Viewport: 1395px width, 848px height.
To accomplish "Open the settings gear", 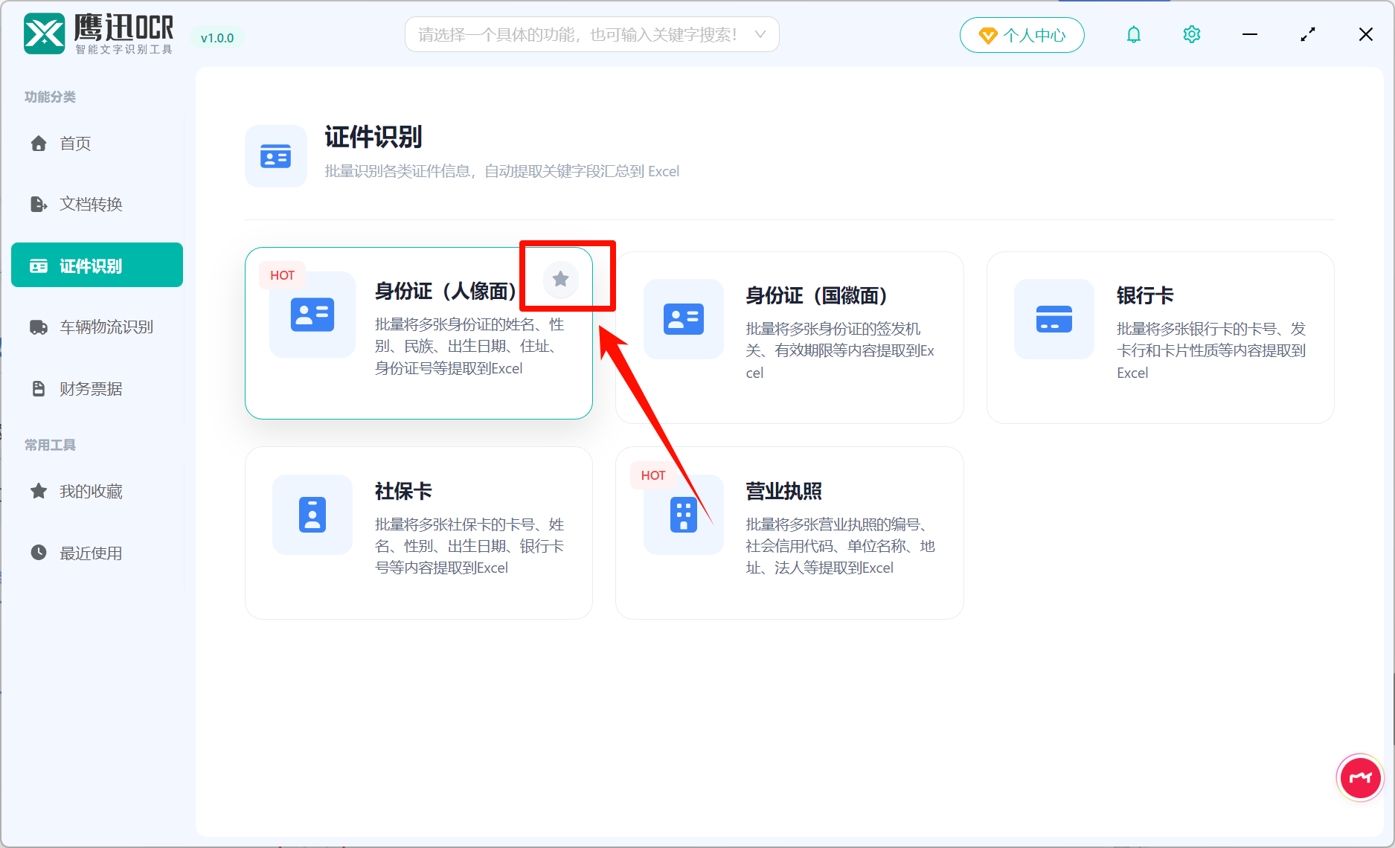I will click(x=1191, y=34).
